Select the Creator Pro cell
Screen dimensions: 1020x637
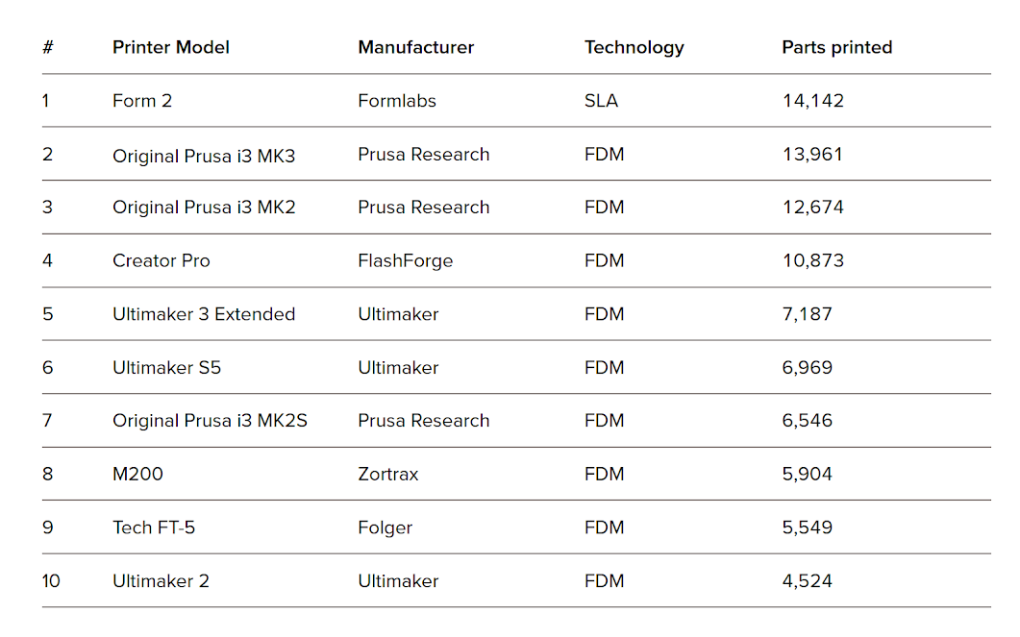tap(162, 260)
